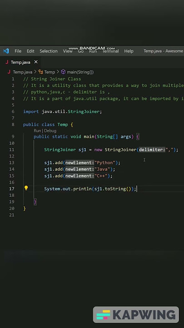Click the "C++" string literal

point(101,176)
